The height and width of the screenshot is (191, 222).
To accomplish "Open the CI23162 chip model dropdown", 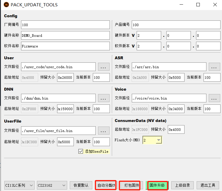I will coord(52,185).
